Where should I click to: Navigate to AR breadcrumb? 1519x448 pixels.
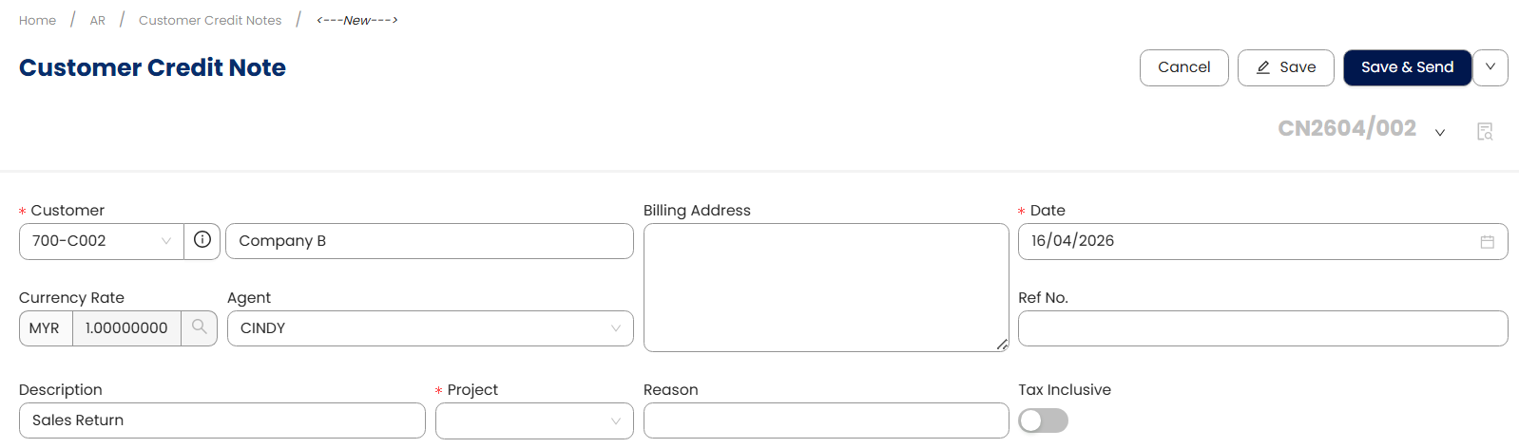[x=98, y=20]
